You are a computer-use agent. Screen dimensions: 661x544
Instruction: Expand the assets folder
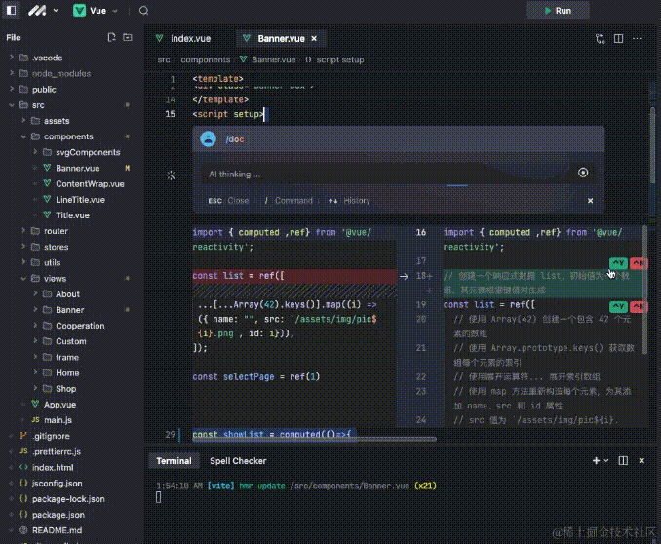click(x=56, y=121)
